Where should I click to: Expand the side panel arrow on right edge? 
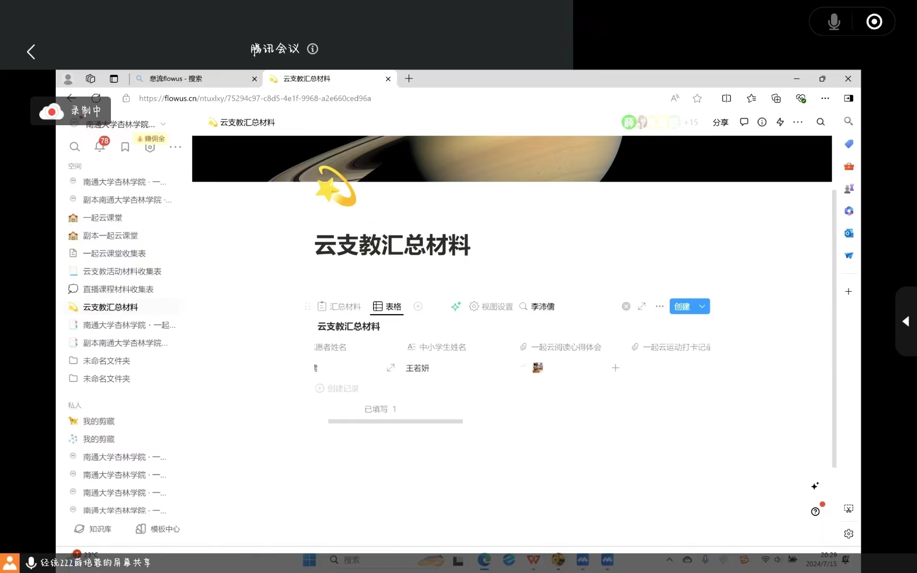(906, 322)
